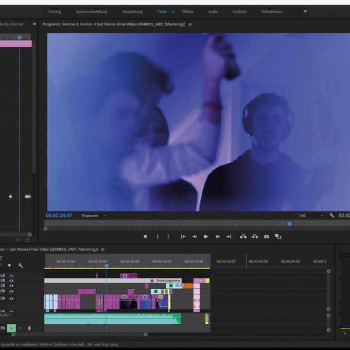Open timeline display settings wrench
Image resolution: width=350 pixels, height=350 pixels.
20,266
